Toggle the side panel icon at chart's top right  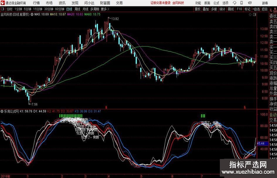pos(254,15)
